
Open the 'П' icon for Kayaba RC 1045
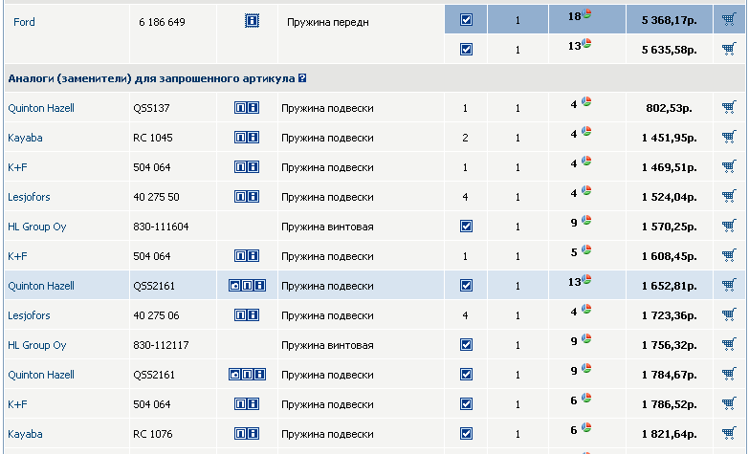click(x=241, y=138)
